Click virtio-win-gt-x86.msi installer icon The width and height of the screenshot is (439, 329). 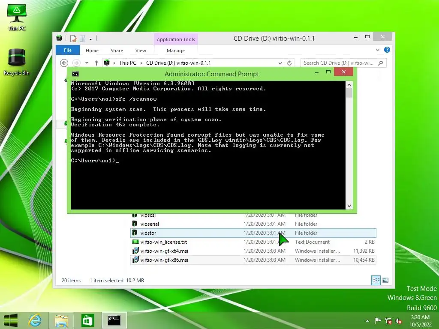[x=135, y=260]
